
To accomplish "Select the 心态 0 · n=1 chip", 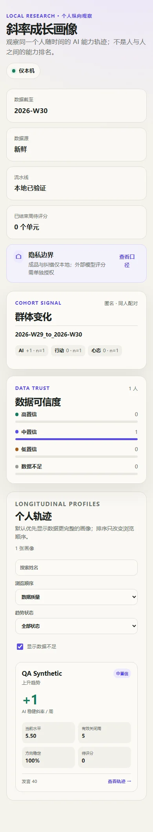I will click(x=105, y=351).
